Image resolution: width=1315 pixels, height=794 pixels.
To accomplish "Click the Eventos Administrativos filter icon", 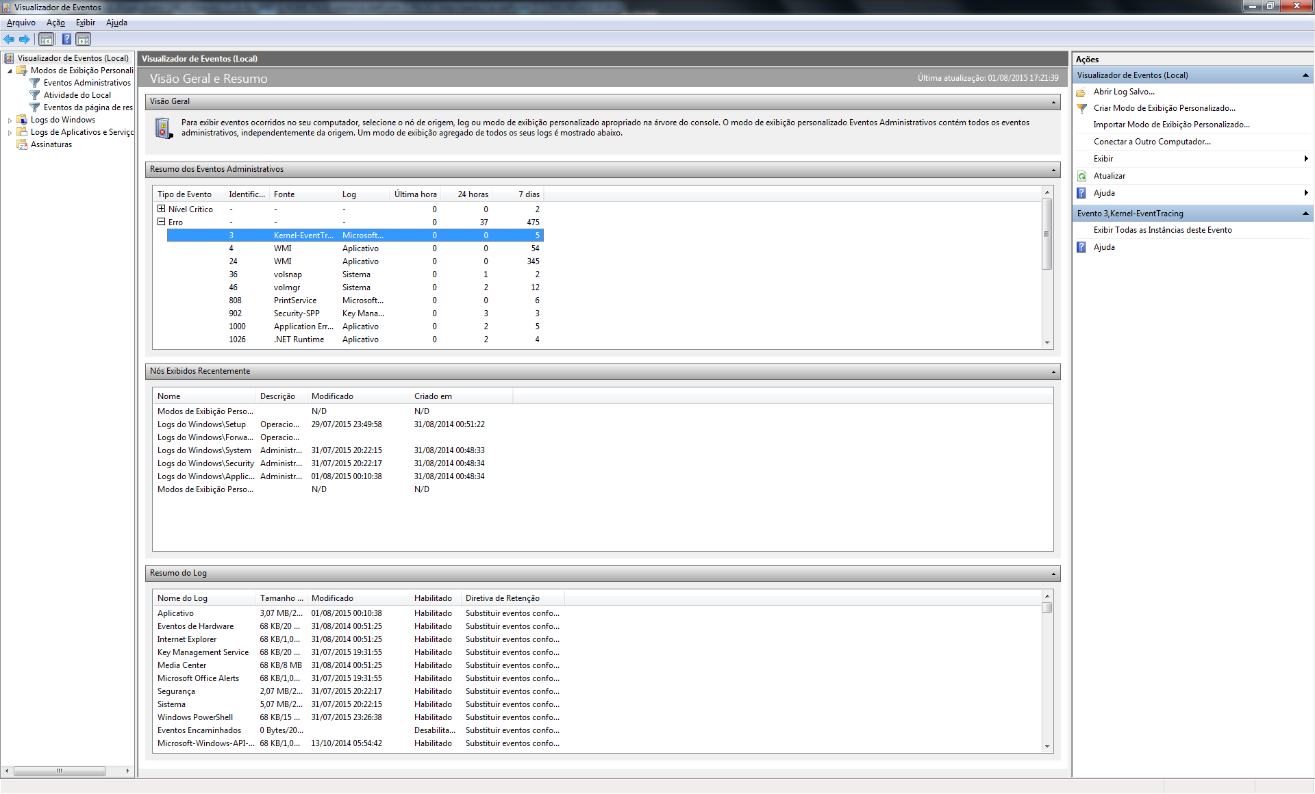I will tap(35, 83).
